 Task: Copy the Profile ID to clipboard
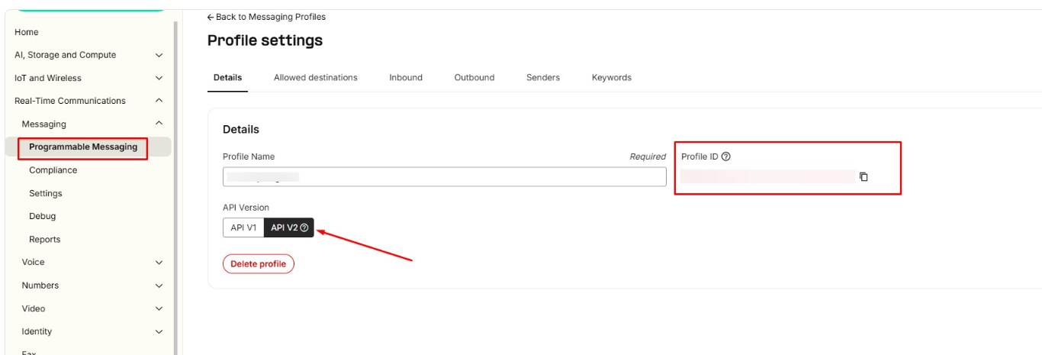click(x=864, y=177)
